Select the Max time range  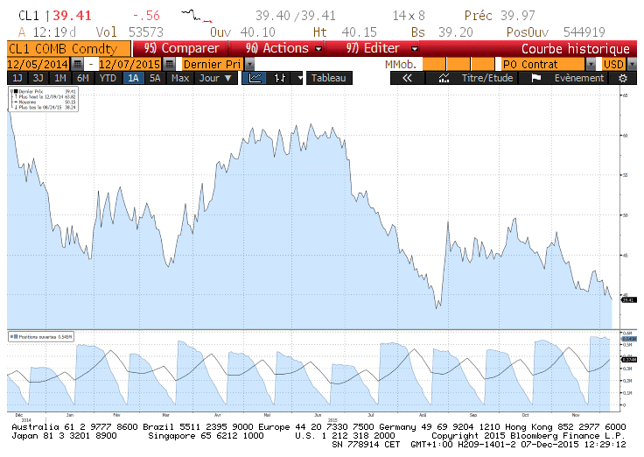click(180, 78)
